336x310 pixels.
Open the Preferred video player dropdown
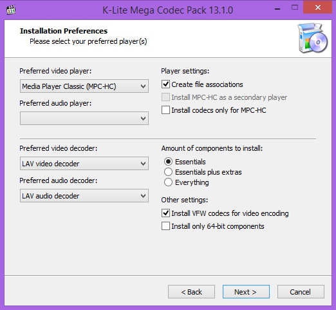pyautogui.click(x=84, y=86)
